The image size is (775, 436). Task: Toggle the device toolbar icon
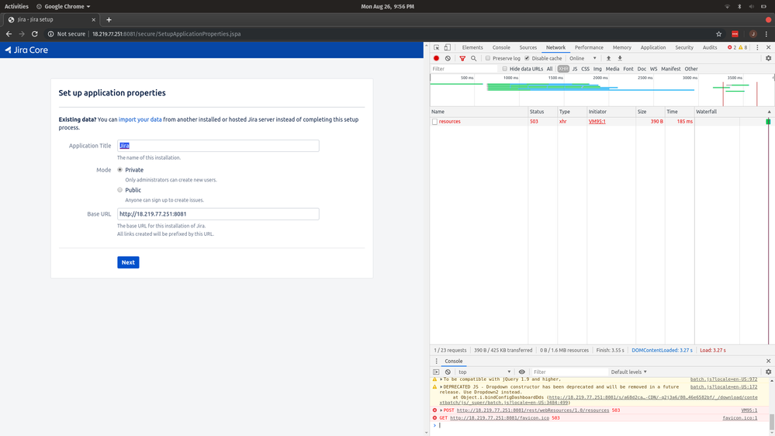point(448,47)
